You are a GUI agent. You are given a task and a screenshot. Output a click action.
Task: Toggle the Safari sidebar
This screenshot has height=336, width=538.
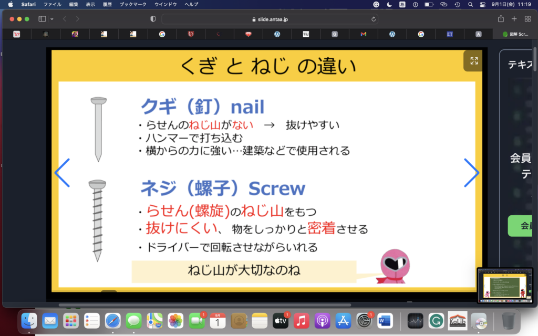pos(42,19)
